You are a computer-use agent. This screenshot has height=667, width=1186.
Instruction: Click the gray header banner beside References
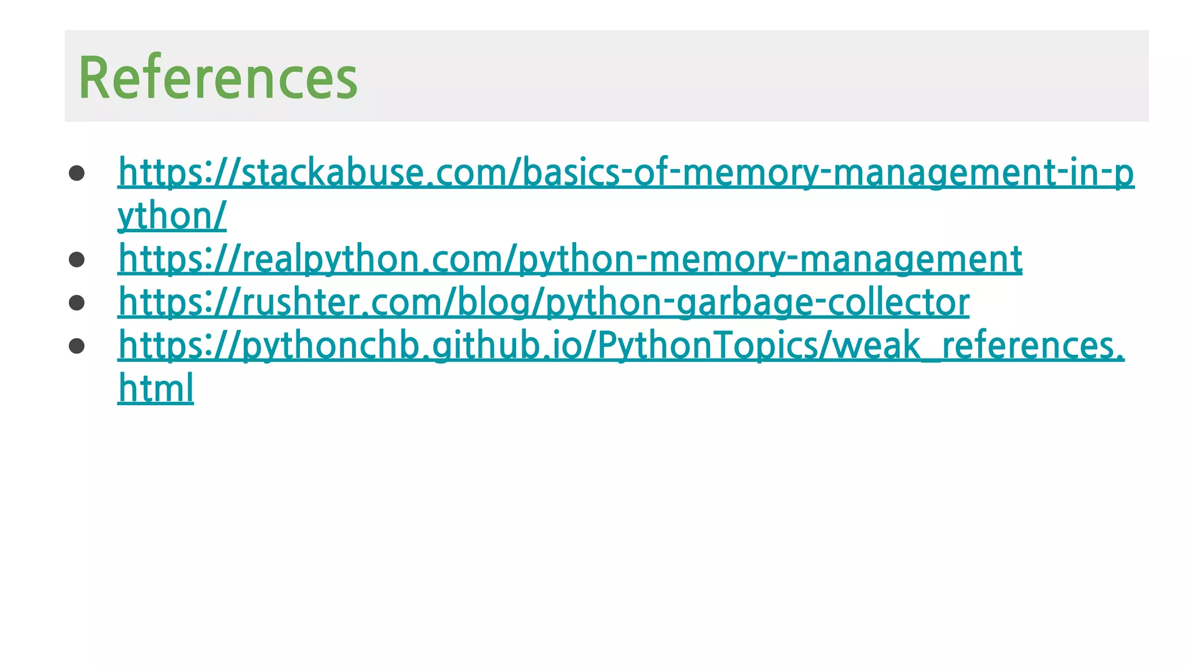[753, 76]
